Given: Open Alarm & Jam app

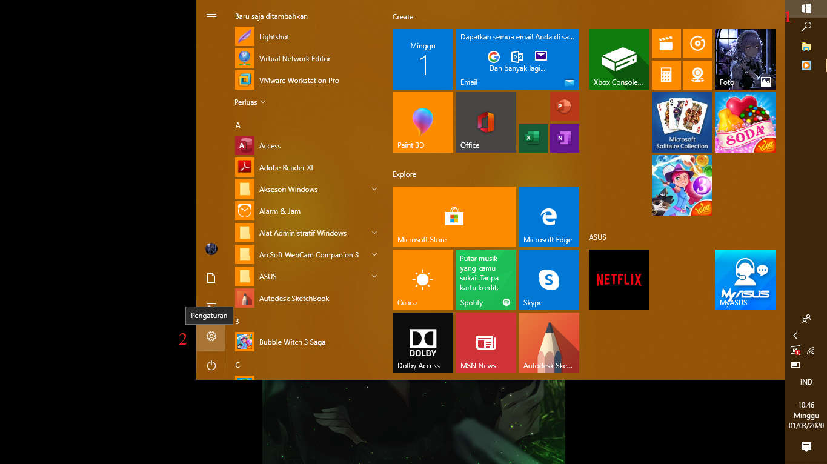Looking at the screenshot, I should click(x=308, y=211).
